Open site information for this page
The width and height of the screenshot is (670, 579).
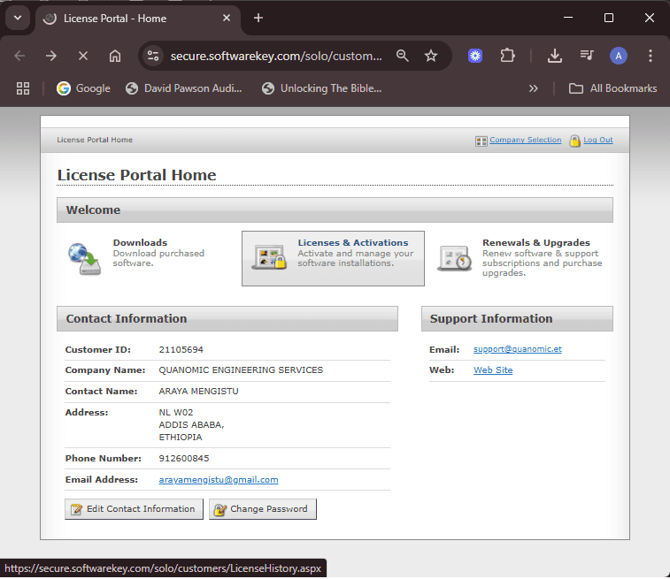[x=153, y=56]
